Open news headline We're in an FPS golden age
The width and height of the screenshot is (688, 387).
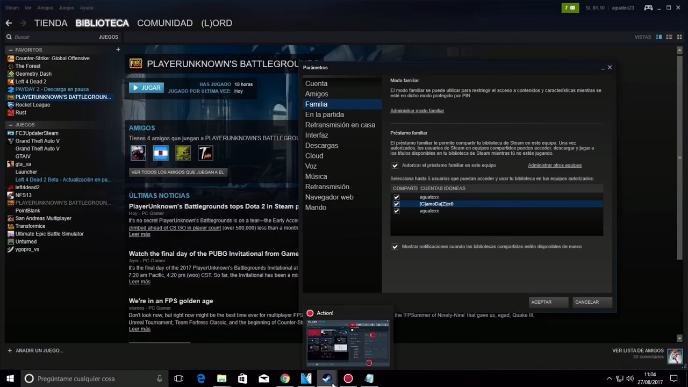point(171,301)
